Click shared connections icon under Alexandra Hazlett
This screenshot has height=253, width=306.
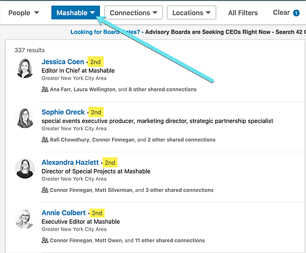45,190
